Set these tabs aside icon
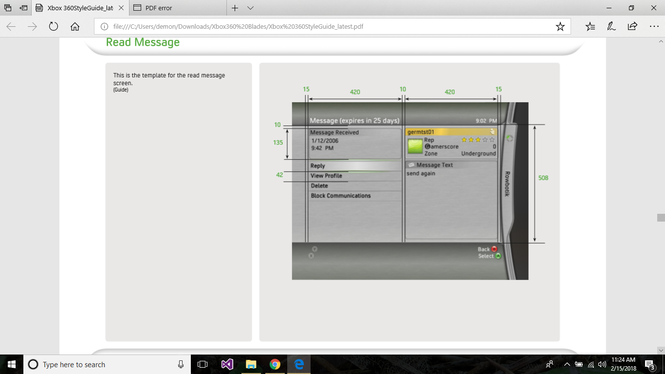 [23, 8]
